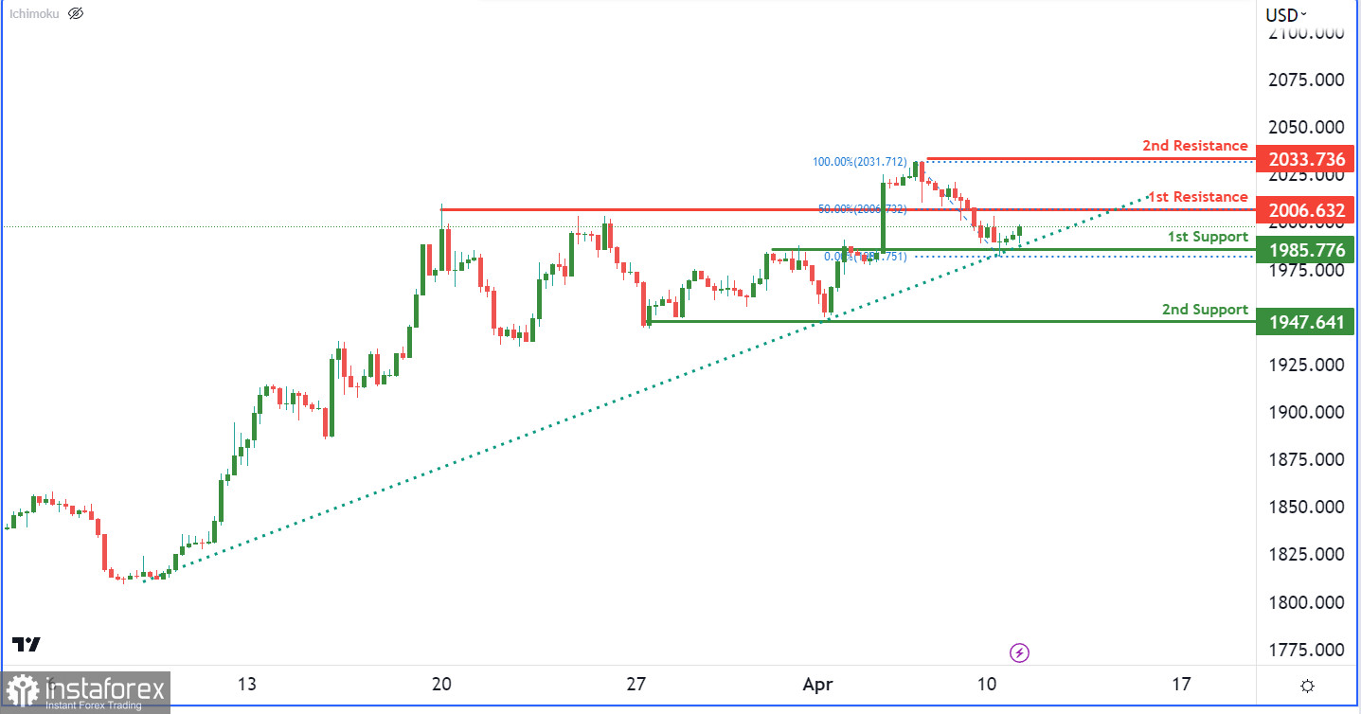Click the TradingView logo icon
The width and height of the screenshot is (1361, 714).
tap(27, 644)
